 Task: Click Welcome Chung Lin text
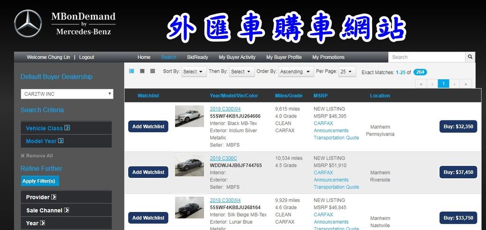point(48,57)
